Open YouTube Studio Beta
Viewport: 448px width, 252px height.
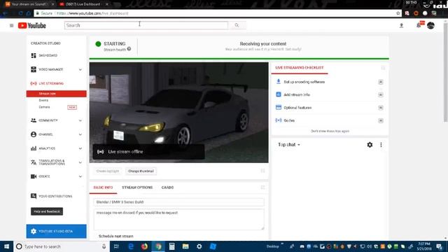[56, 231]
